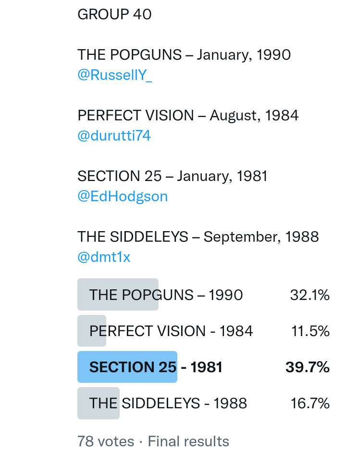Image resolution: width=346 pixels, height=455 pixels.
Task: Open the @RussellY_ profile mention
Action: click(x=114, y=75)
